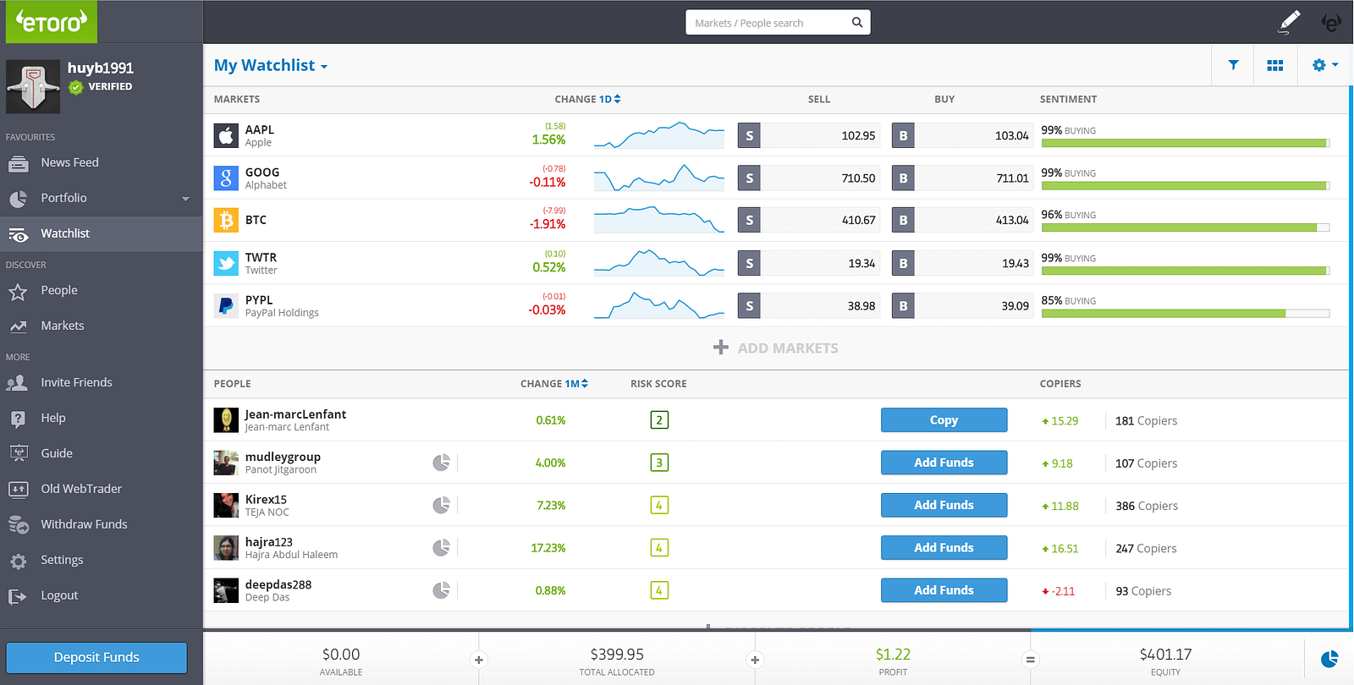1354x685 pixels.
Task: Open the pie chart icon beside mudleygroup
Action: point(441,463)
